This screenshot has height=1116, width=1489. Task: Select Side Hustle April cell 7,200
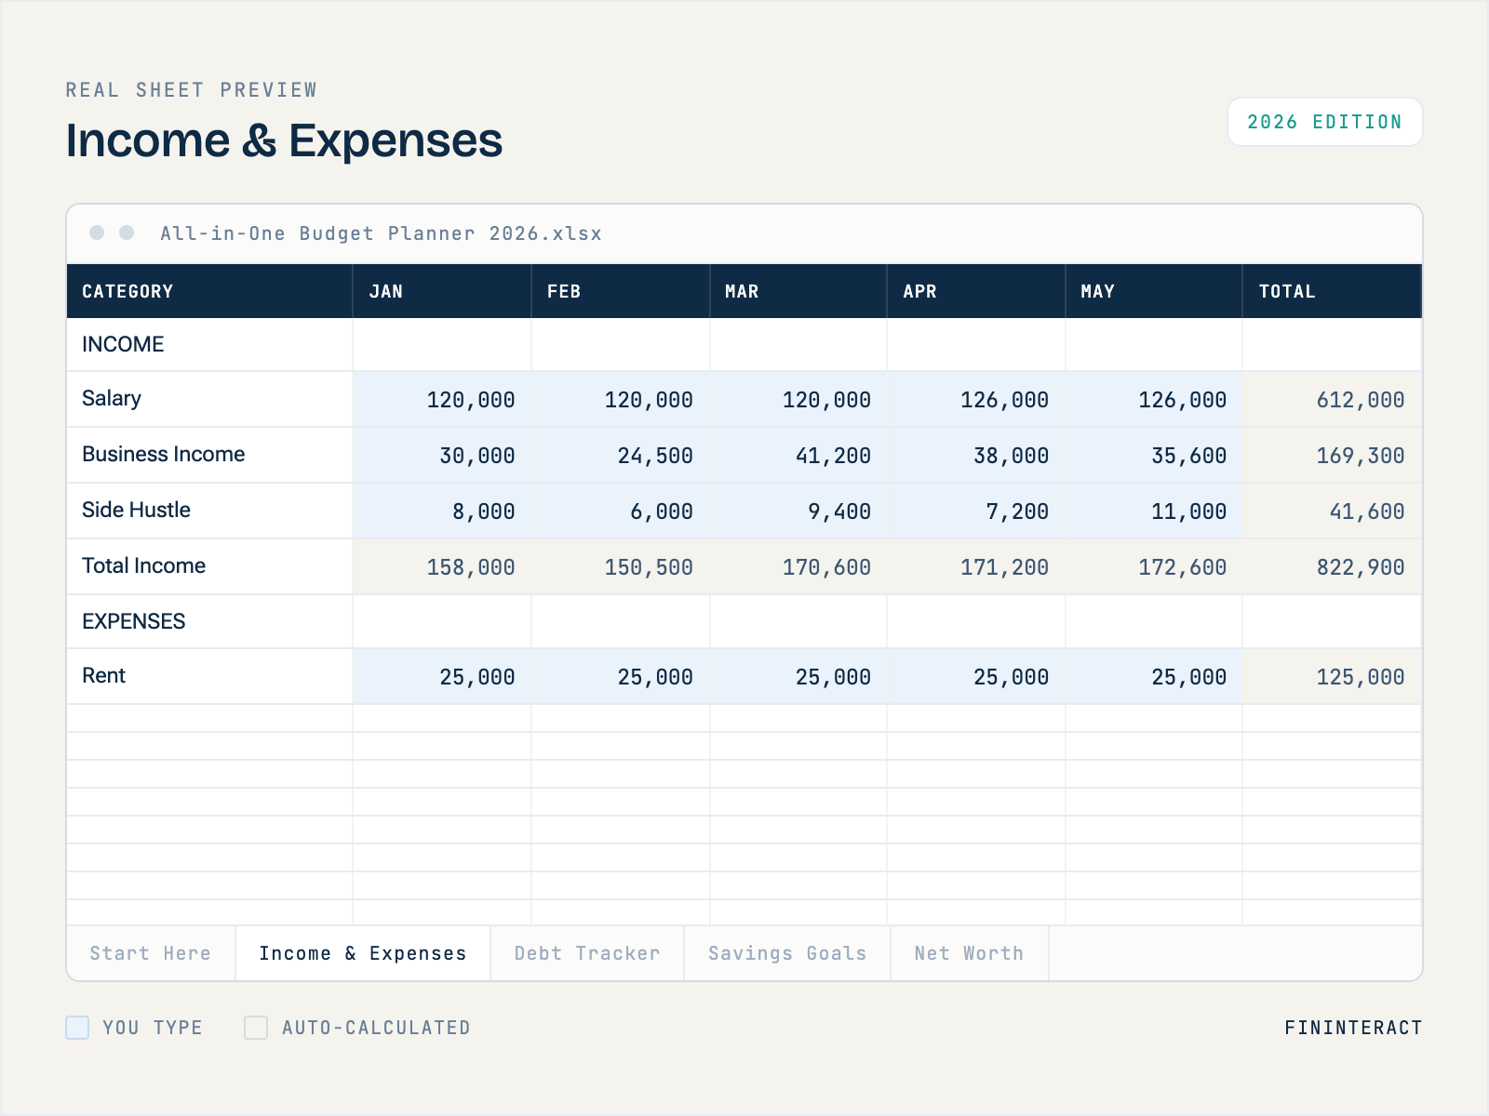click(x=976, y=511)
